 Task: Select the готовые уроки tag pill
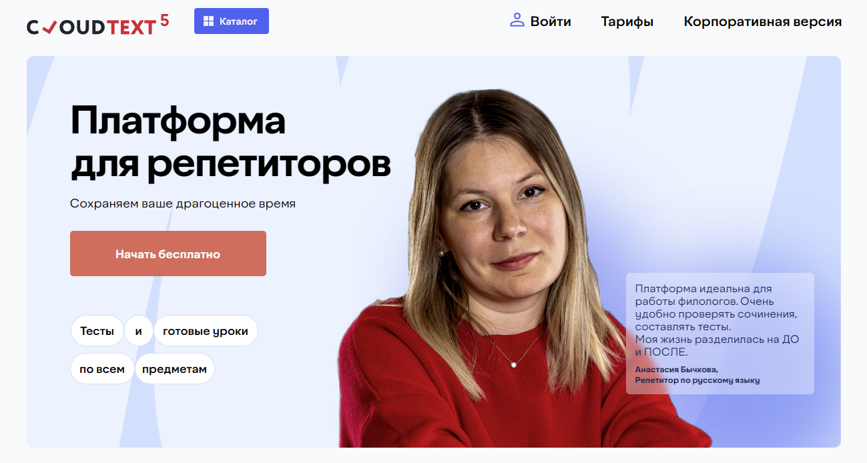click(206, 331)
